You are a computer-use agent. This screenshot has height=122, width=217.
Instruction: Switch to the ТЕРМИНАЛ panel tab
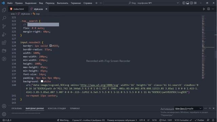(75, 108)
